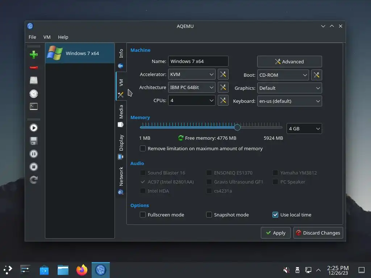The image size is (371, 278).
Task: Click the Discard Changes button
Action: 318,233
